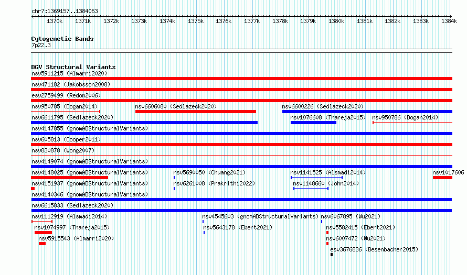467x275 pixels.
Task: Click the 1380k ruler tick label
Action: (x=336, y=21)
